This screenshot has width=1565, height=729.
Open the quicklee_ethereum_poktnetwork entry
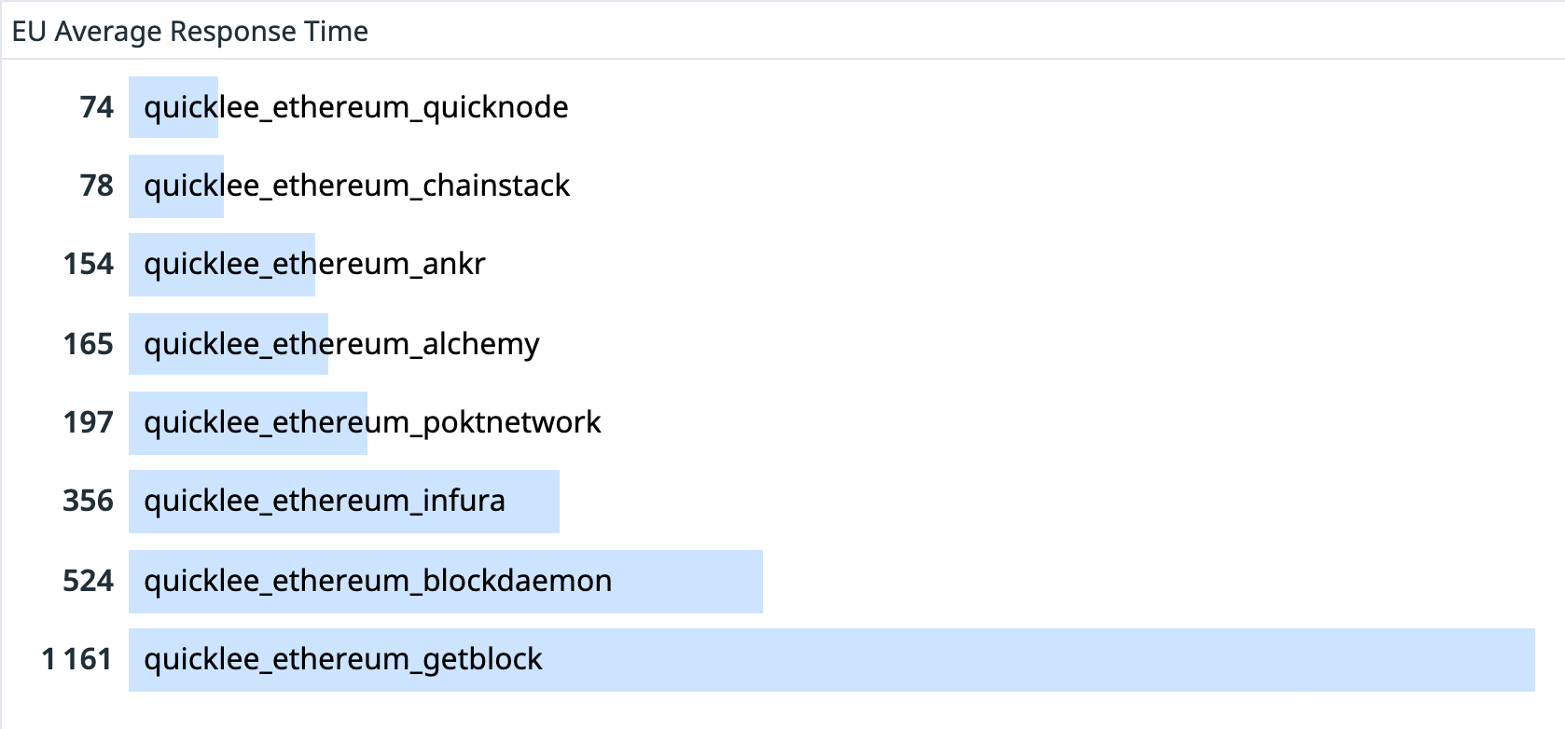(x=372, y=422)
